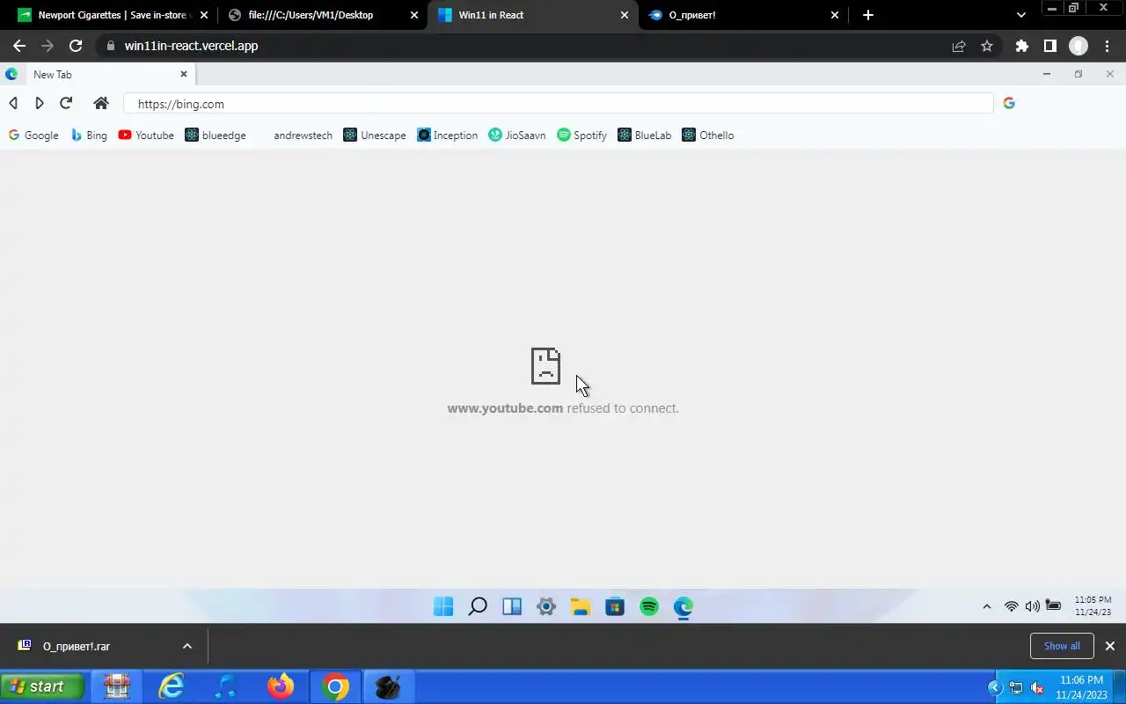Open the blueedge bookmark
Image resolution: width=1126 pixels, height=704 pixels.
(x=216, y=136)
